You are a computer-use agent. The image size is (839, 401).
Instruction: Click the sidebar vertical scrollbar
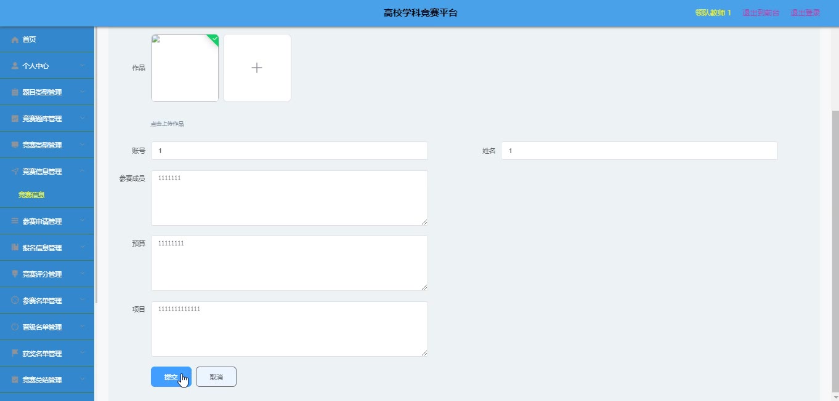point(95,165)
